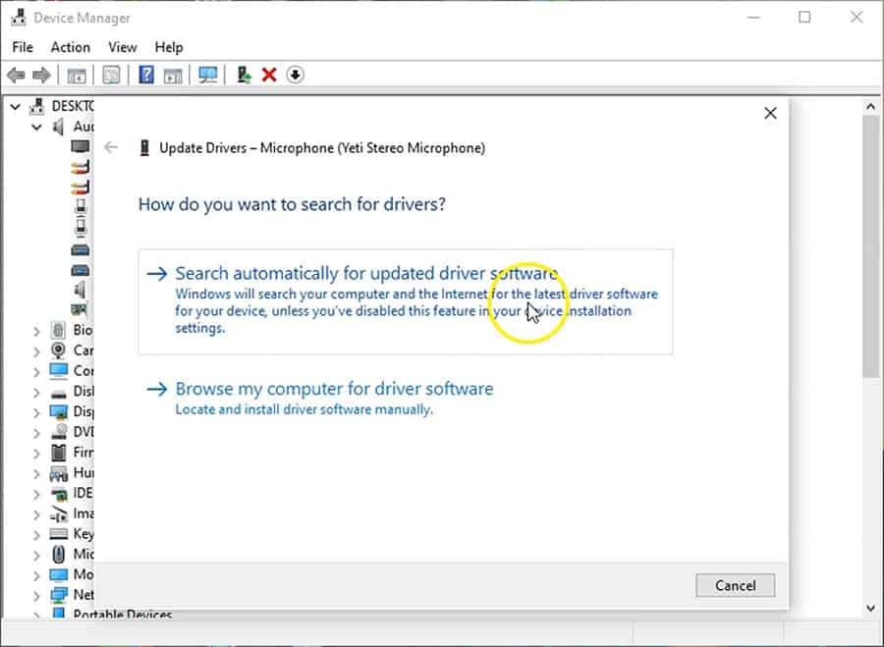Open the Help menu

[x=169, y=47]
